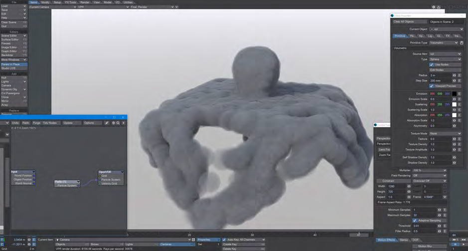Switch to the FX tab in Object Properties

[x=448, y=36]
